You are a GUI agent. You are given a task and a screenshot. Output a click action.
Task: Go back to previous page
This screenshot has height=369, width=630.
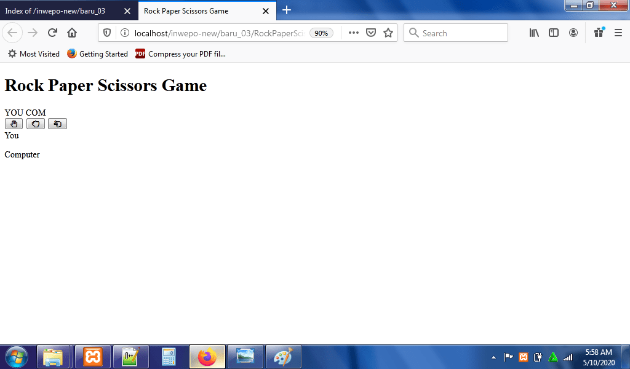(12, 33)
